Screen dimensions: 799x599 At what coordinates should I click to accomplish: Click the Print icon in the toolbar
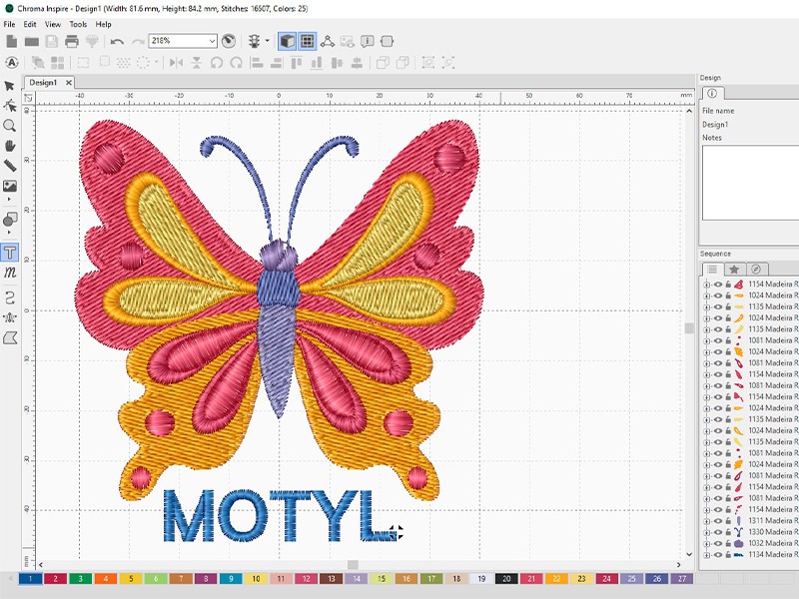[x=72, y=41]
